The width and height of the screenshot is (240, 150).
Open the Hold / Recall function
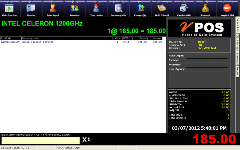[x=162, y=9]
